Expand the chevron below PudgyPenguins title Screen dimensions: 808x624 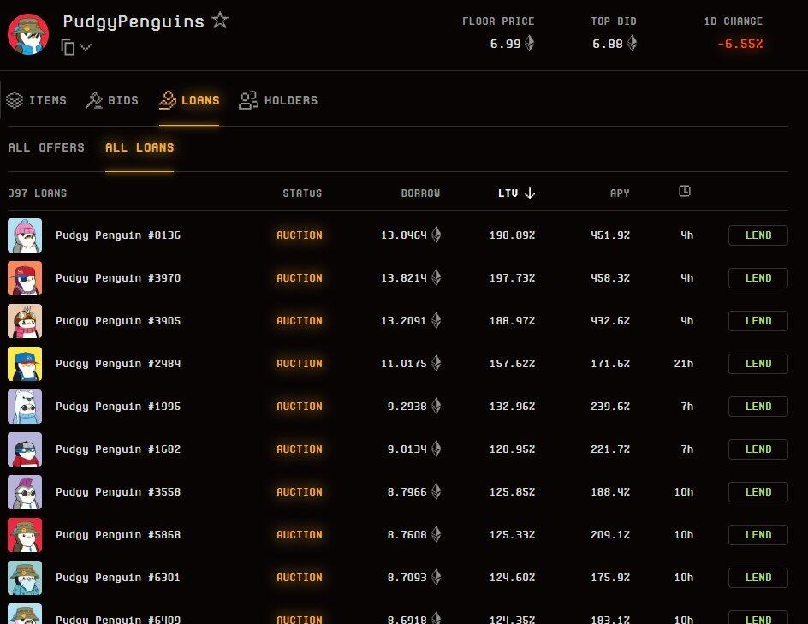pos(86,48)
